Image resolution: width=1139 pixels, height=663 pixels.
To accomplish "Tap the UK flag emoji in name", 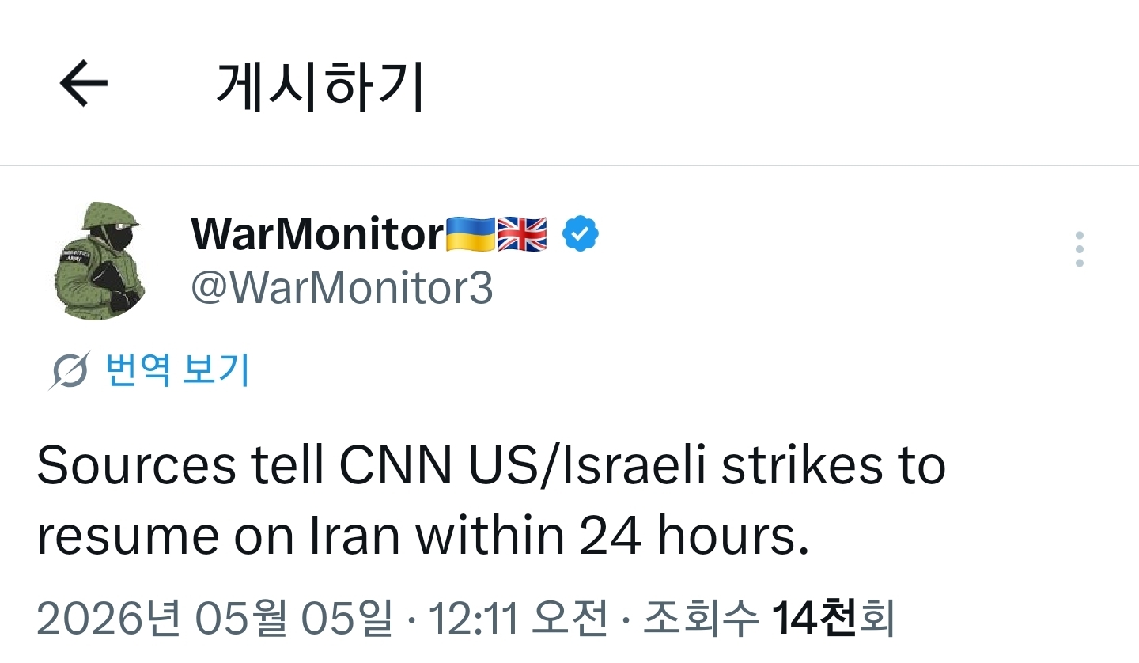I will (522, 234).
